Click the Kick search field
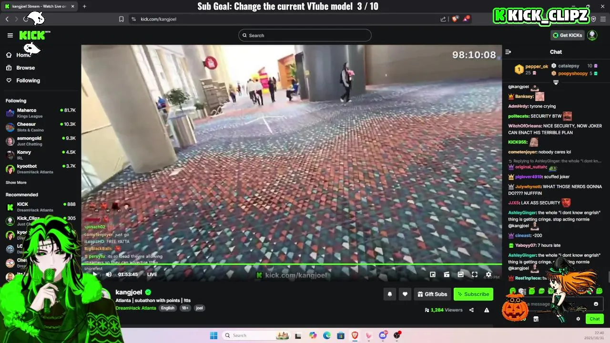The width and height of the screenshot is (610, 343). click(x=305, y=35)
